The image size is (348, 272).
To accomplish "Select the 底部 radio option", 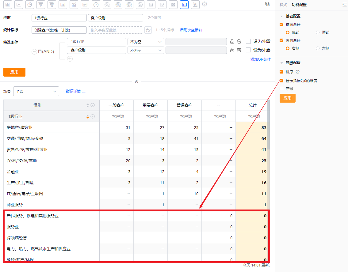I will coord(288,32).
